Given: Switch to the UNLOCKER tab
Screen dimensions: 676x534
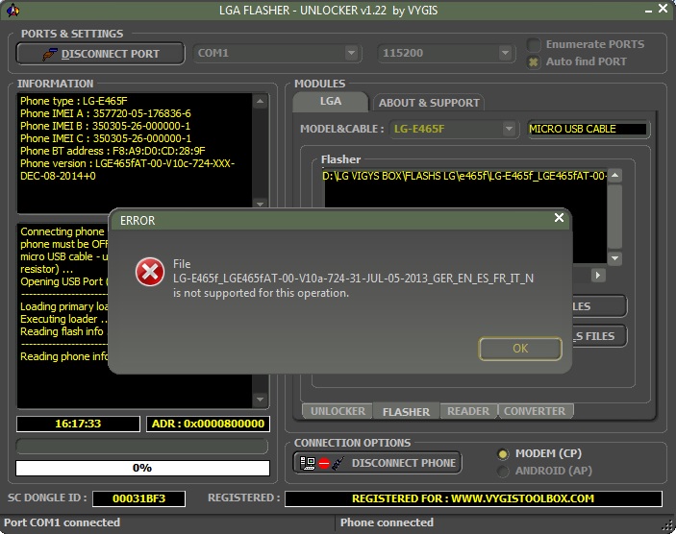Looking at the screenshot, I should [338, 411].
